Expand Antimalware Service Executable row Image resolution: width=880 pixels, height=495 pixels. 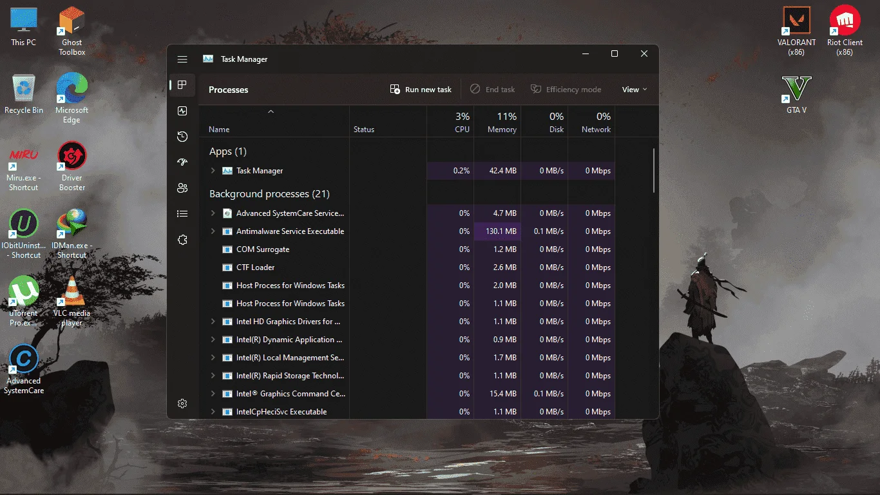click(x=213, y=231)
